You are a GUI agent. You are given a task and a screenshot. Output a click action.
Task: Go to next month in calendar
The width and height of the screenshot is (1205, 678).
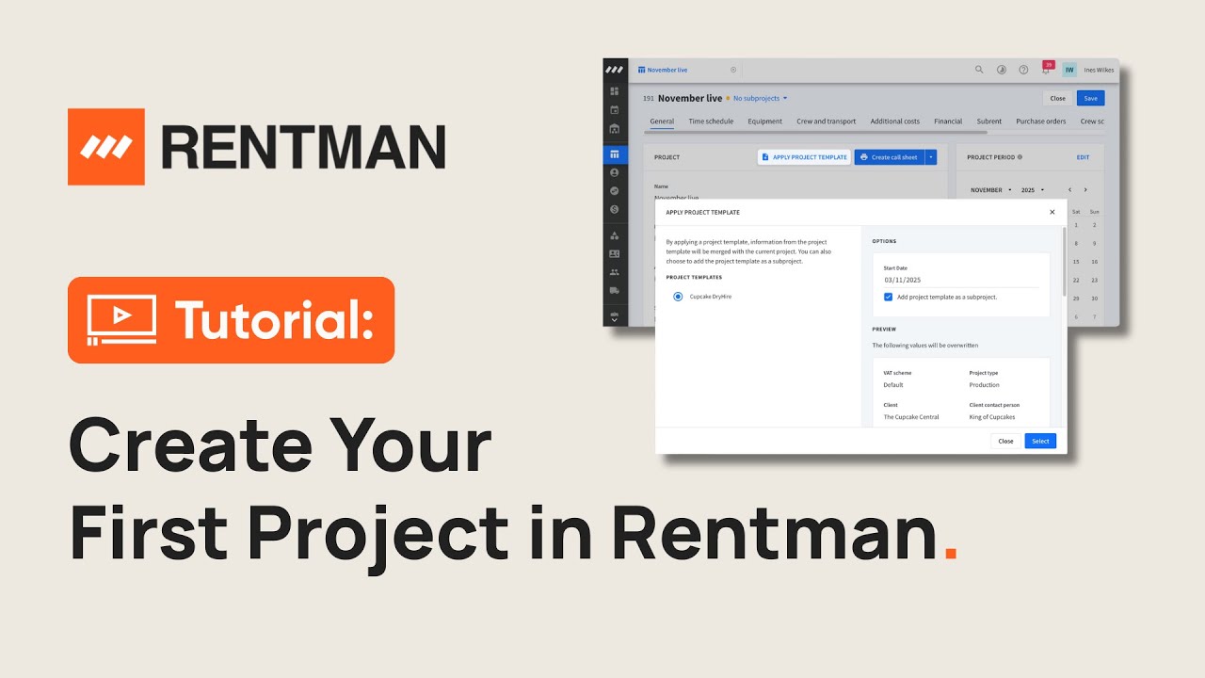1085,190
